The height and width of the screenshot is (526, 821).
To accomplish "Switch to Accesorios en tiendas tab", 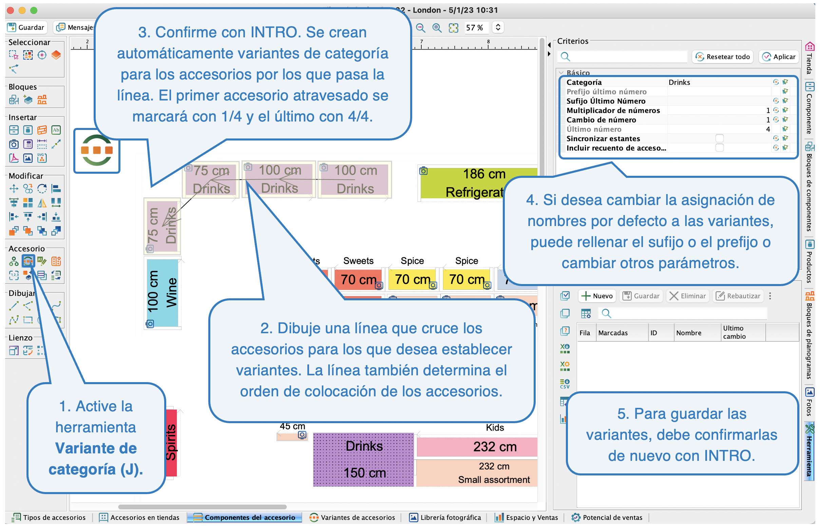I will (139, 518).
